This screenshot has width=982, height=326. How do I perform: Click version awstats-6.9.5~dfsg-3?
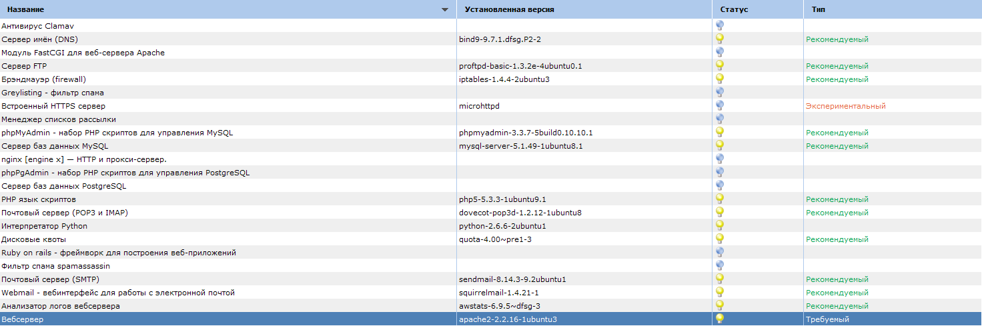[x=500, y=306]
